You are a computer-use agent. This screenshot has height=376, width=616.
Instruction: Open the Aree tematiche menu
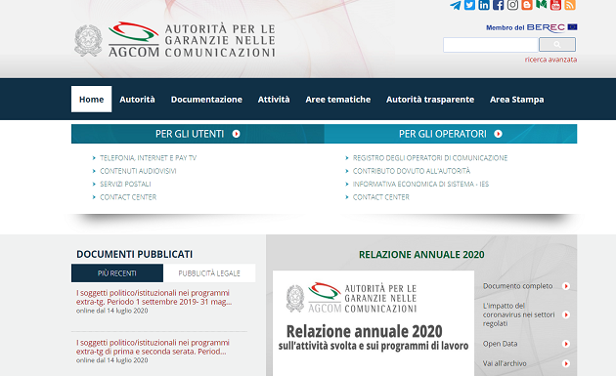click(338, 100)
